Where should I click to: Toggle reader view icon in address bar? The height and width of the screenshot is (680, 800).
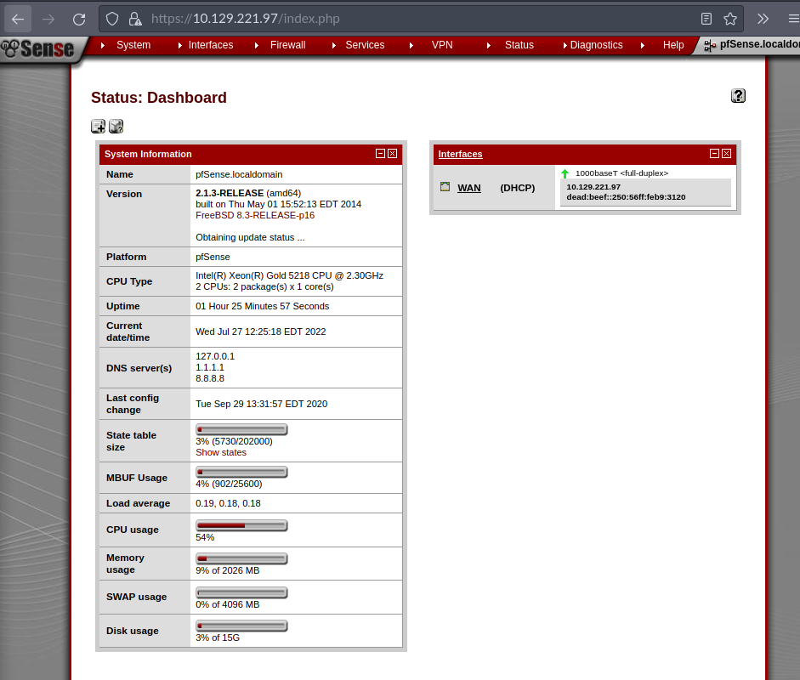click(x=706, y=19)
